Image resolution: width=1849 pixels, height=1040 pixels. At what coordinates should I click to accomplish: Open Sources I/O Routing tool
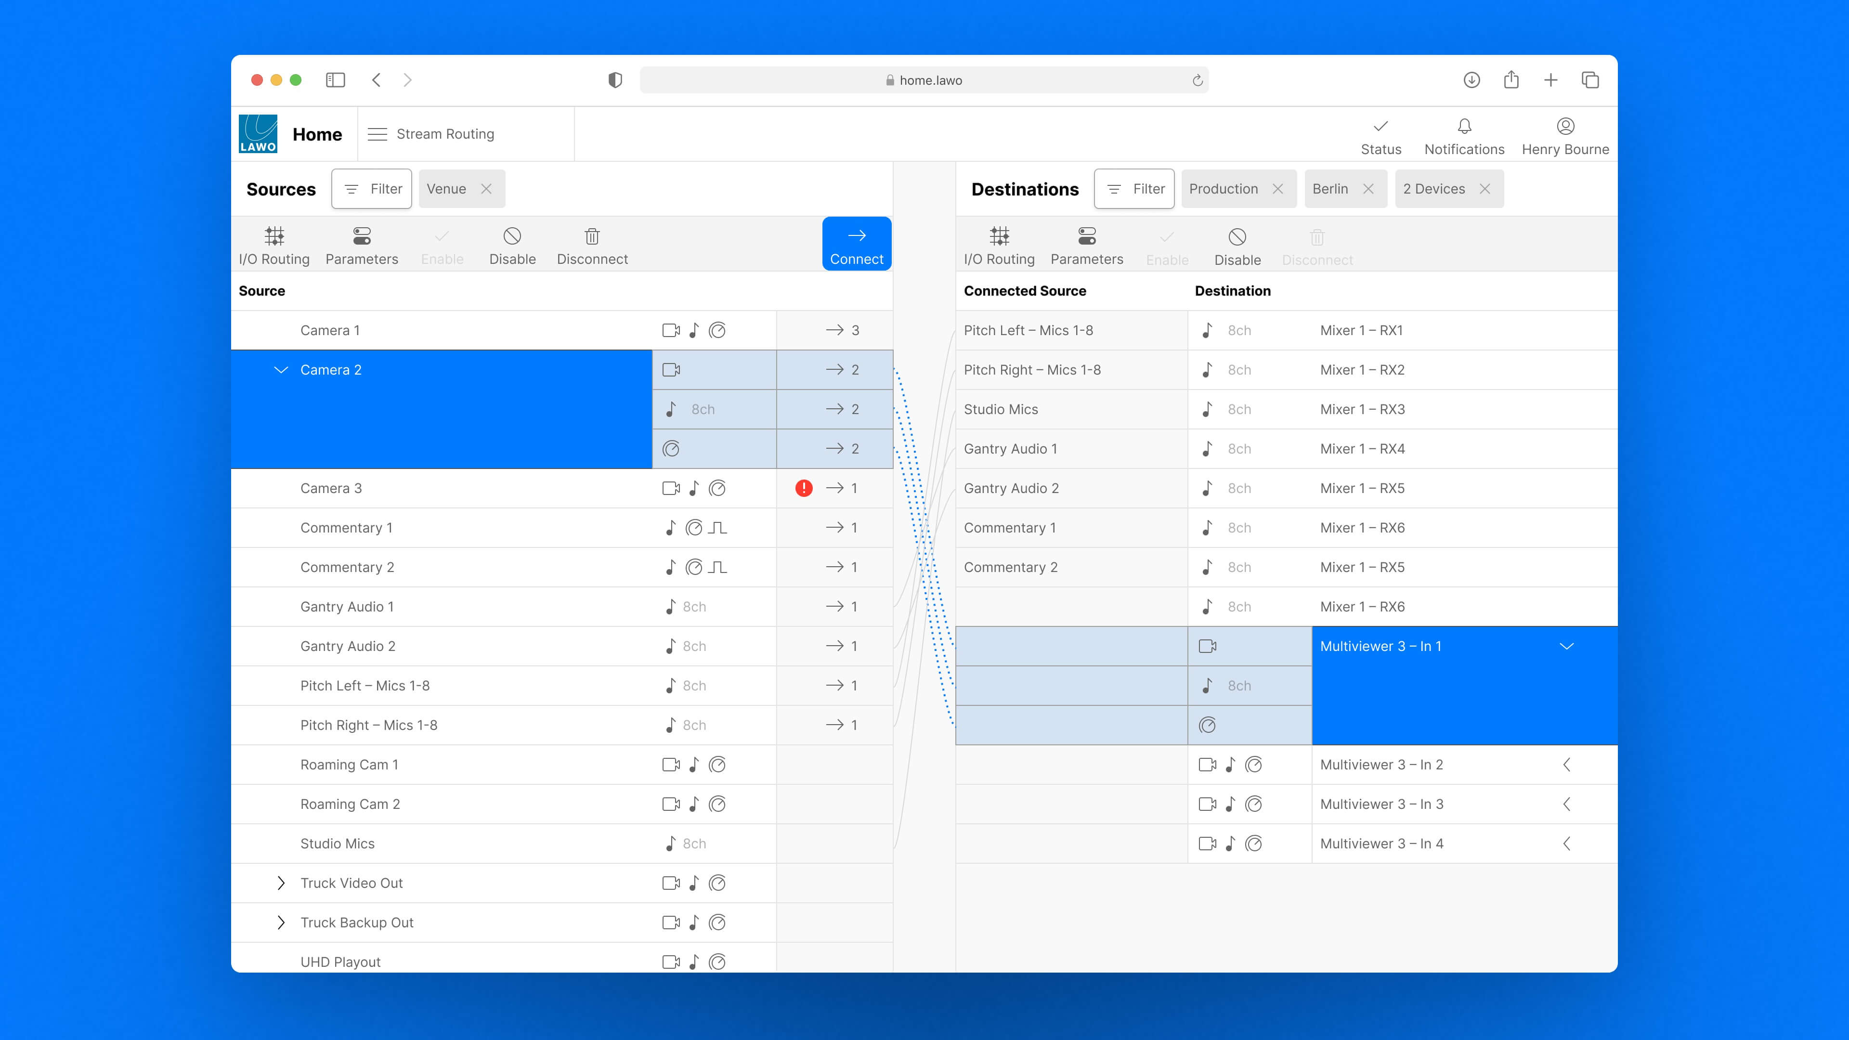pyautogui.click(x=274, y=246)
